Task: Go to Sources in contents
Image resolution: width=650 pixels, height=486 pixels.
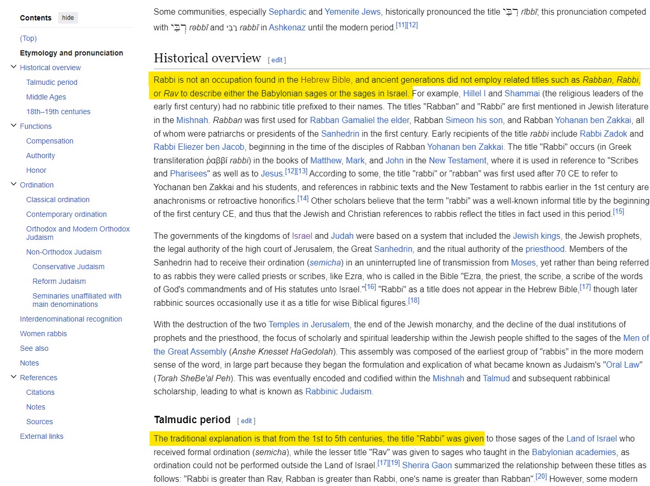Action: pos(40,422)
